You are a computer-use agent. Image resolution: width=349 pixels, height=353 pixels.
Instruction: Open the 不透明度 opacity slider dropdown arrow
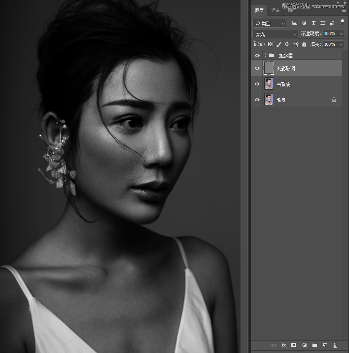pyautogui.click(x=341, y=34)
